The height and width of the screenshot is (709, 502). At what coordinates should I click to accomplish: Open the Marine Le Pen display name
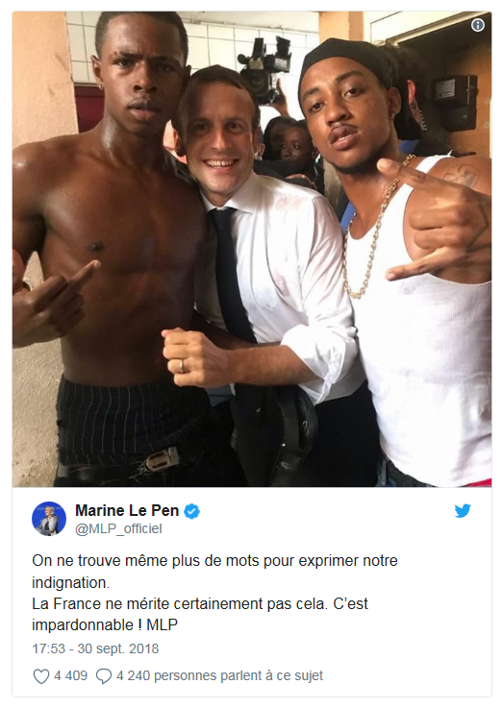(127, 510)
